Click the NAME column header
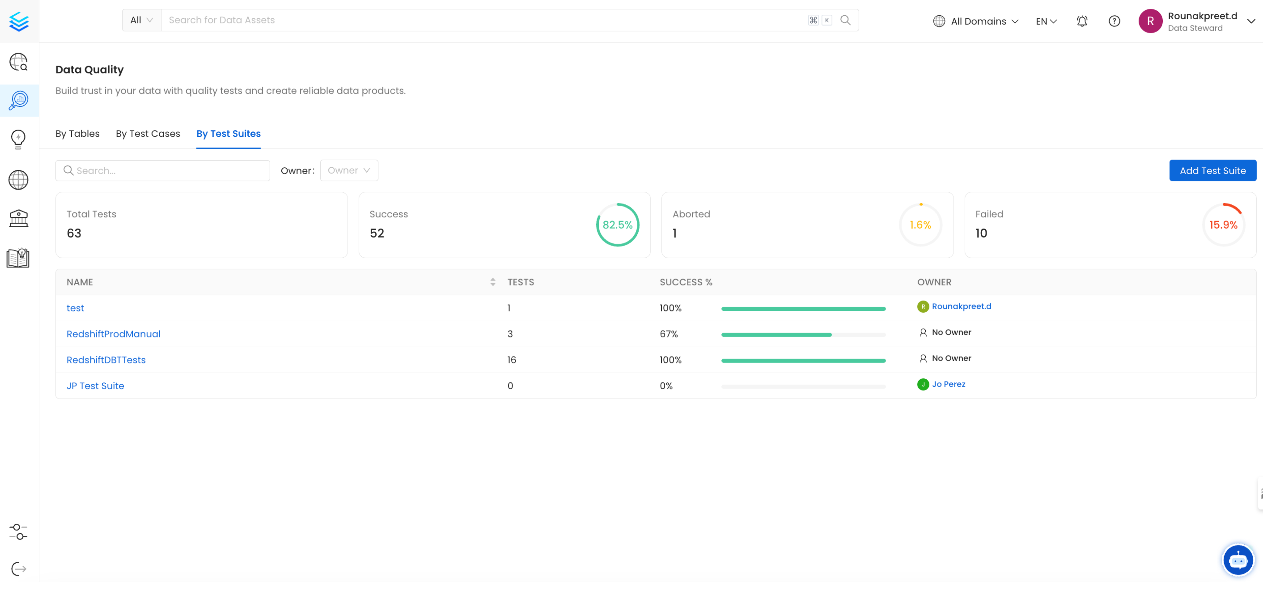This screenshot has width=1263, height=607. click(x=80, y=282)
